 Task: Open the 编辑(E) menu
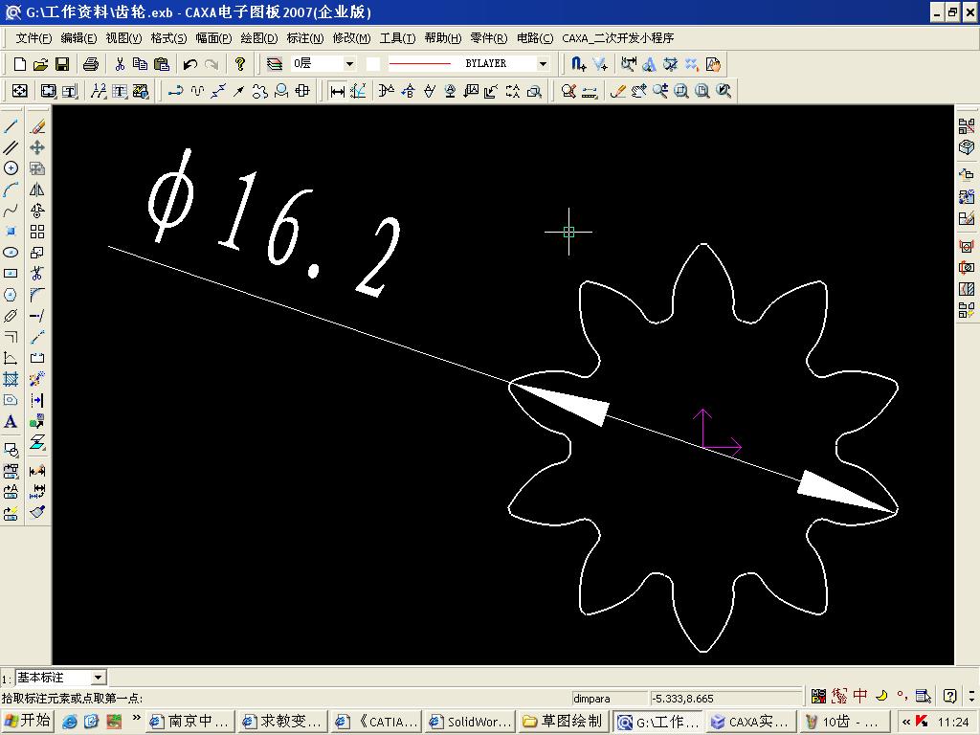coord(78,38)
